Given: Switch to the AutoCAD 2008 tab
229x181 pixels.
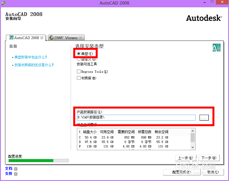Looking at the screenshot, I should pos(26,38).
